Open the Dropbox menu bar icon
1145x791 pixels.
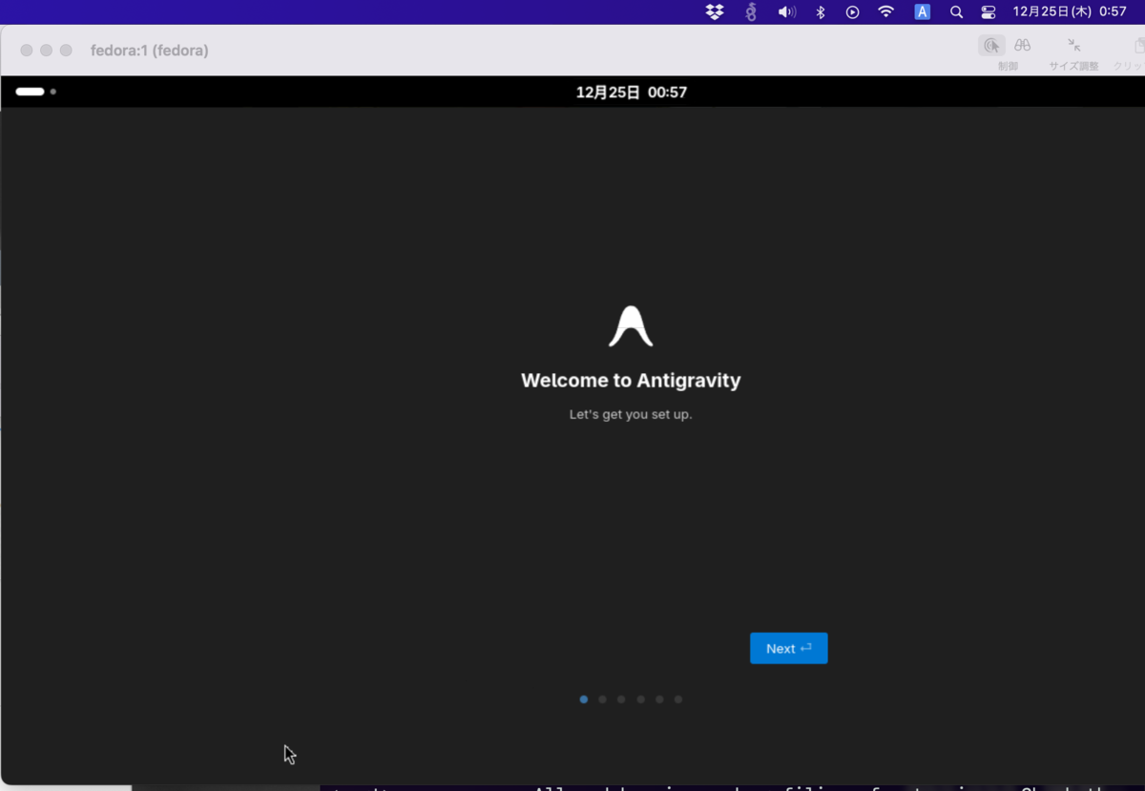[715, 12]
